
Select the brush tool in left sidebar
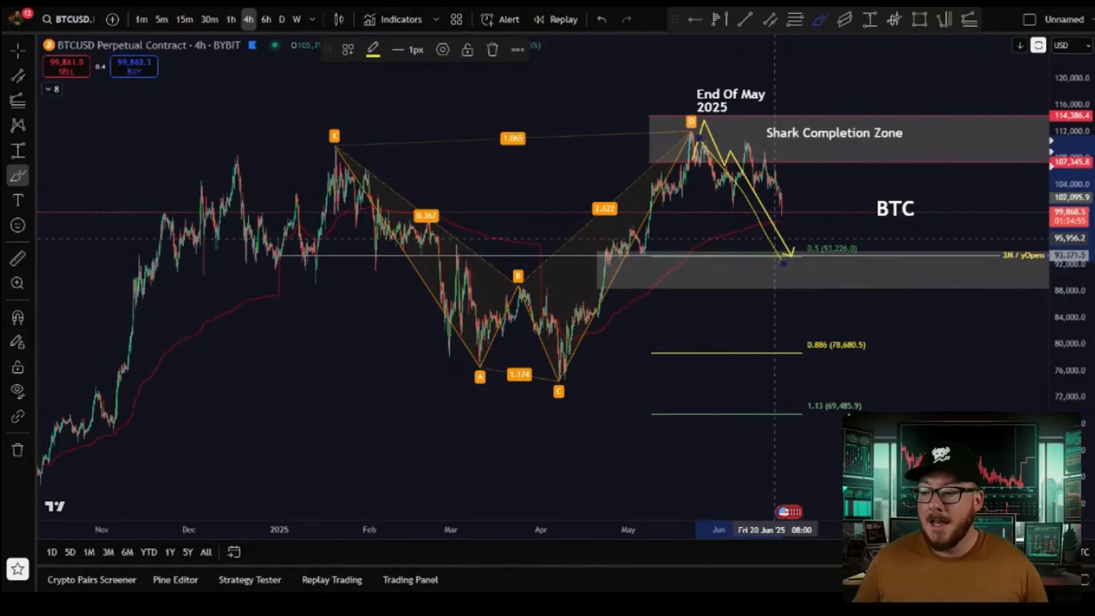18,176
